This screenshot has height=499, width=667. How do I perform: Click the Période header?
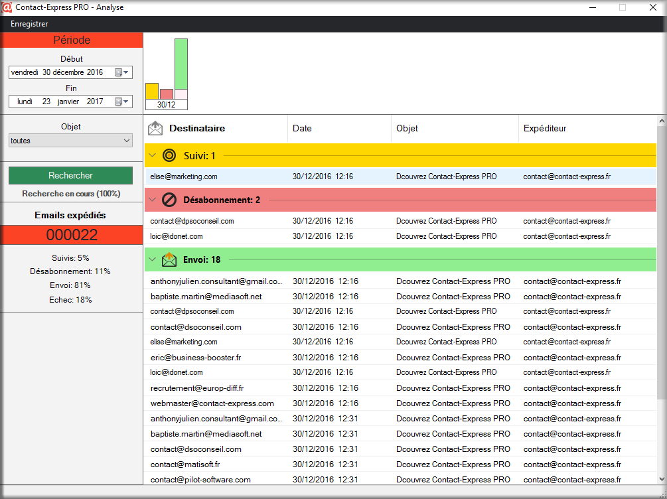click(x=72, y=40)
